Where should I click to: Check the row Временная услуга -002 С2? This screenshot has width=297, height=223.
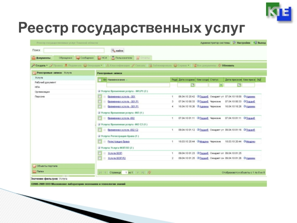[100, 130]
